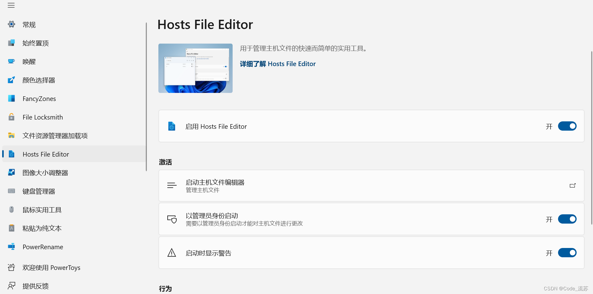Click the 图像大小调整器 icon
Image resolution: width=593 pixels, height=294 pixels.
pos(11,172)
